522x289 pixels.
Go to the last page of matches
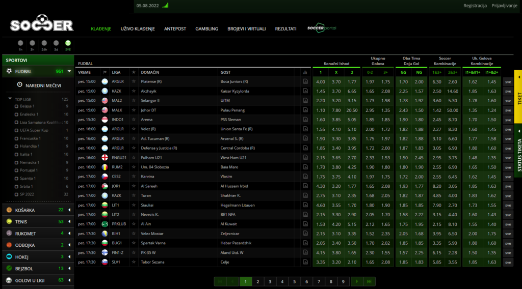coord(370,281)
